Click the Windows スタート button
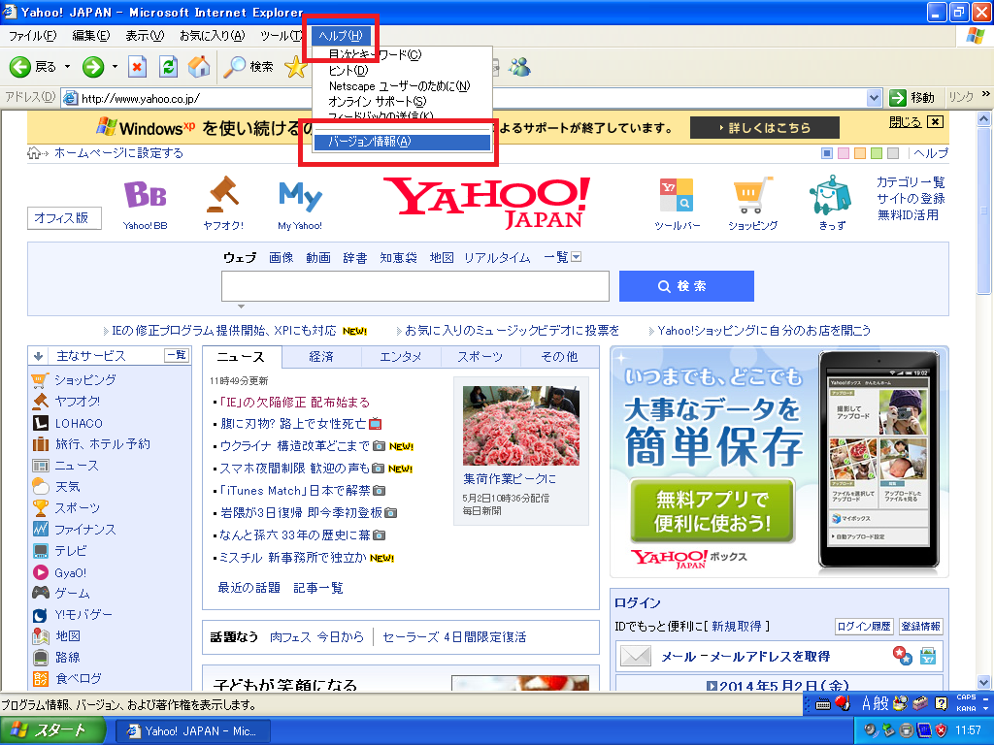This screenshot has width=994, height=745. coord(52,730)
